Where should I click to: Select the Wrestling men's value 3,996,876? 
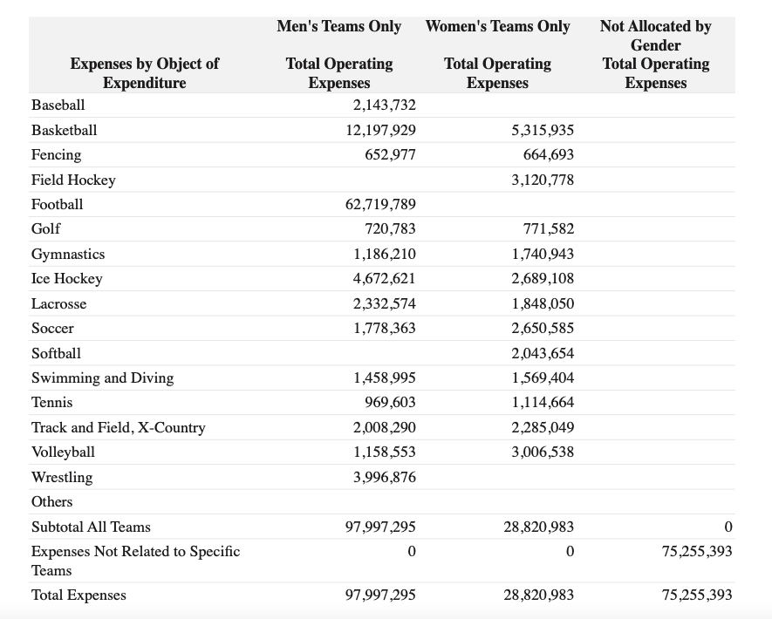384,477
